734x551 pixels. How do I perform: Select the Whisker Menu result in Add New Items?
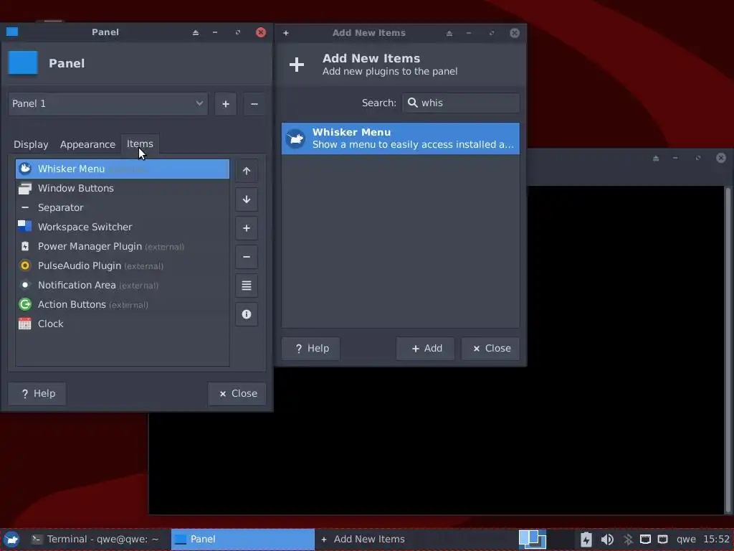click(401, 138)
